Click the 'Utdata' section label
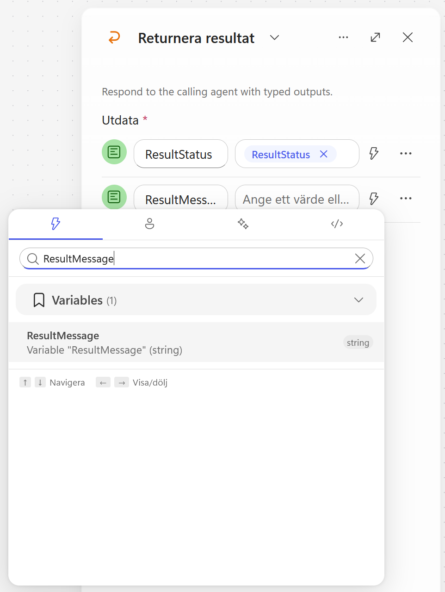Screen dimensions: 445x592 120,120
